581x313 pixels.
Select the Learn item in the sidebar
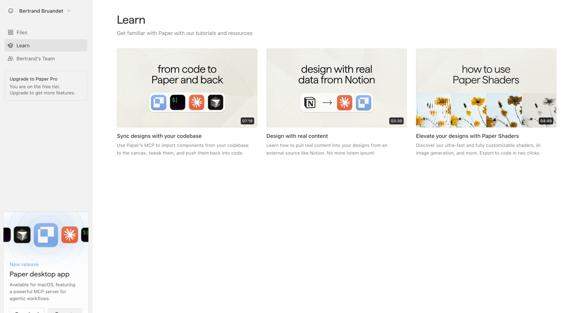pyautogui.click(x=46, y=45)
